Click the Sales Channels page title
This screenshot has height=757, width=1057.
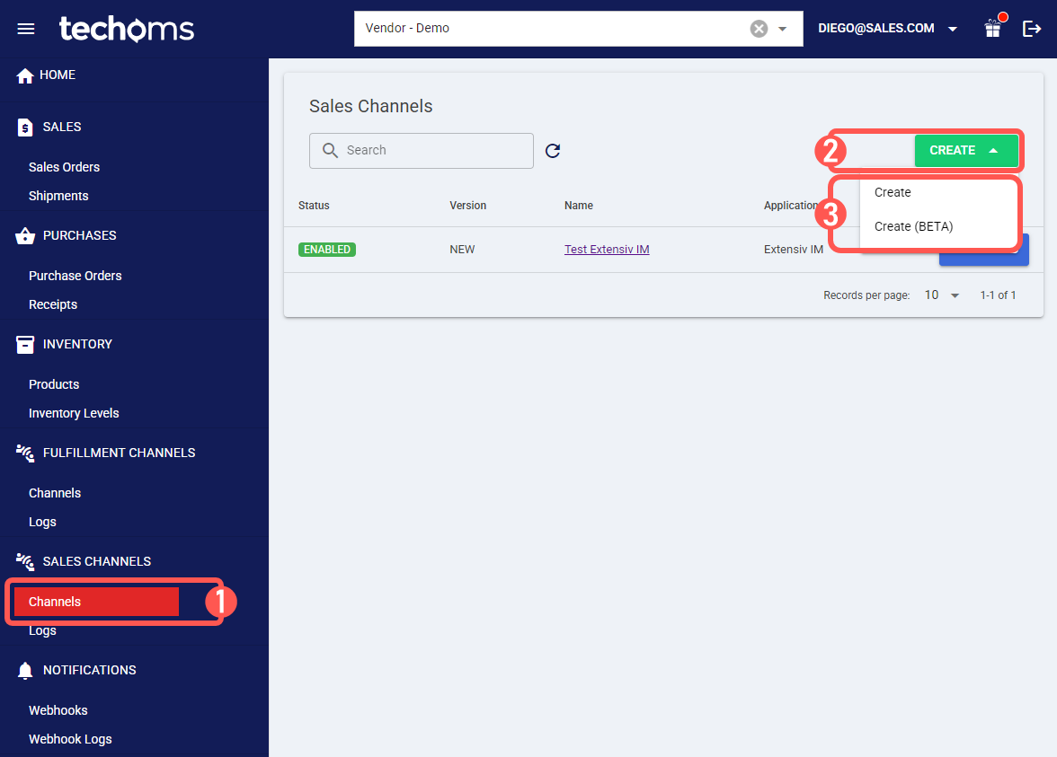click(370, 106)
